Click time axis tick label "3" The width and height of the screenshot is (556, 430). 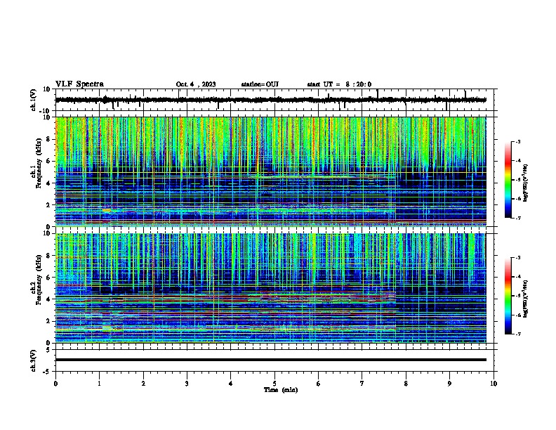[x=187, y=383]
